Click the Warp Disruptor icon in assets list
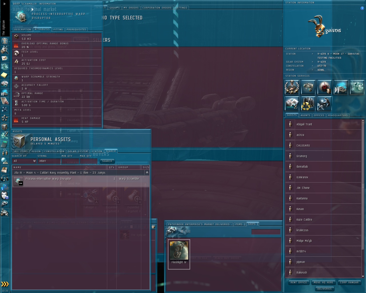This screenshot has height=293, width=366. coord(18,181)
